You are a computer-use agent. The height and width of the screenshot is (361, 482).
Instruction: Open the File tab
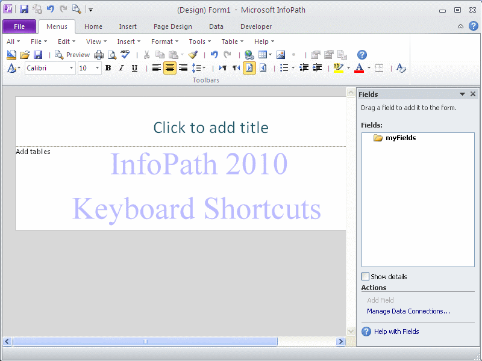(19, 26)
